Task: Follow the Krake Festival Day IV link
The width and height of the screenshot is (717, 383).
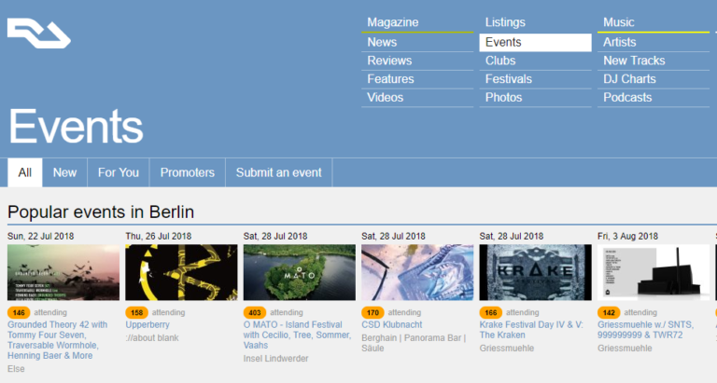Action: tap(531, 330)
